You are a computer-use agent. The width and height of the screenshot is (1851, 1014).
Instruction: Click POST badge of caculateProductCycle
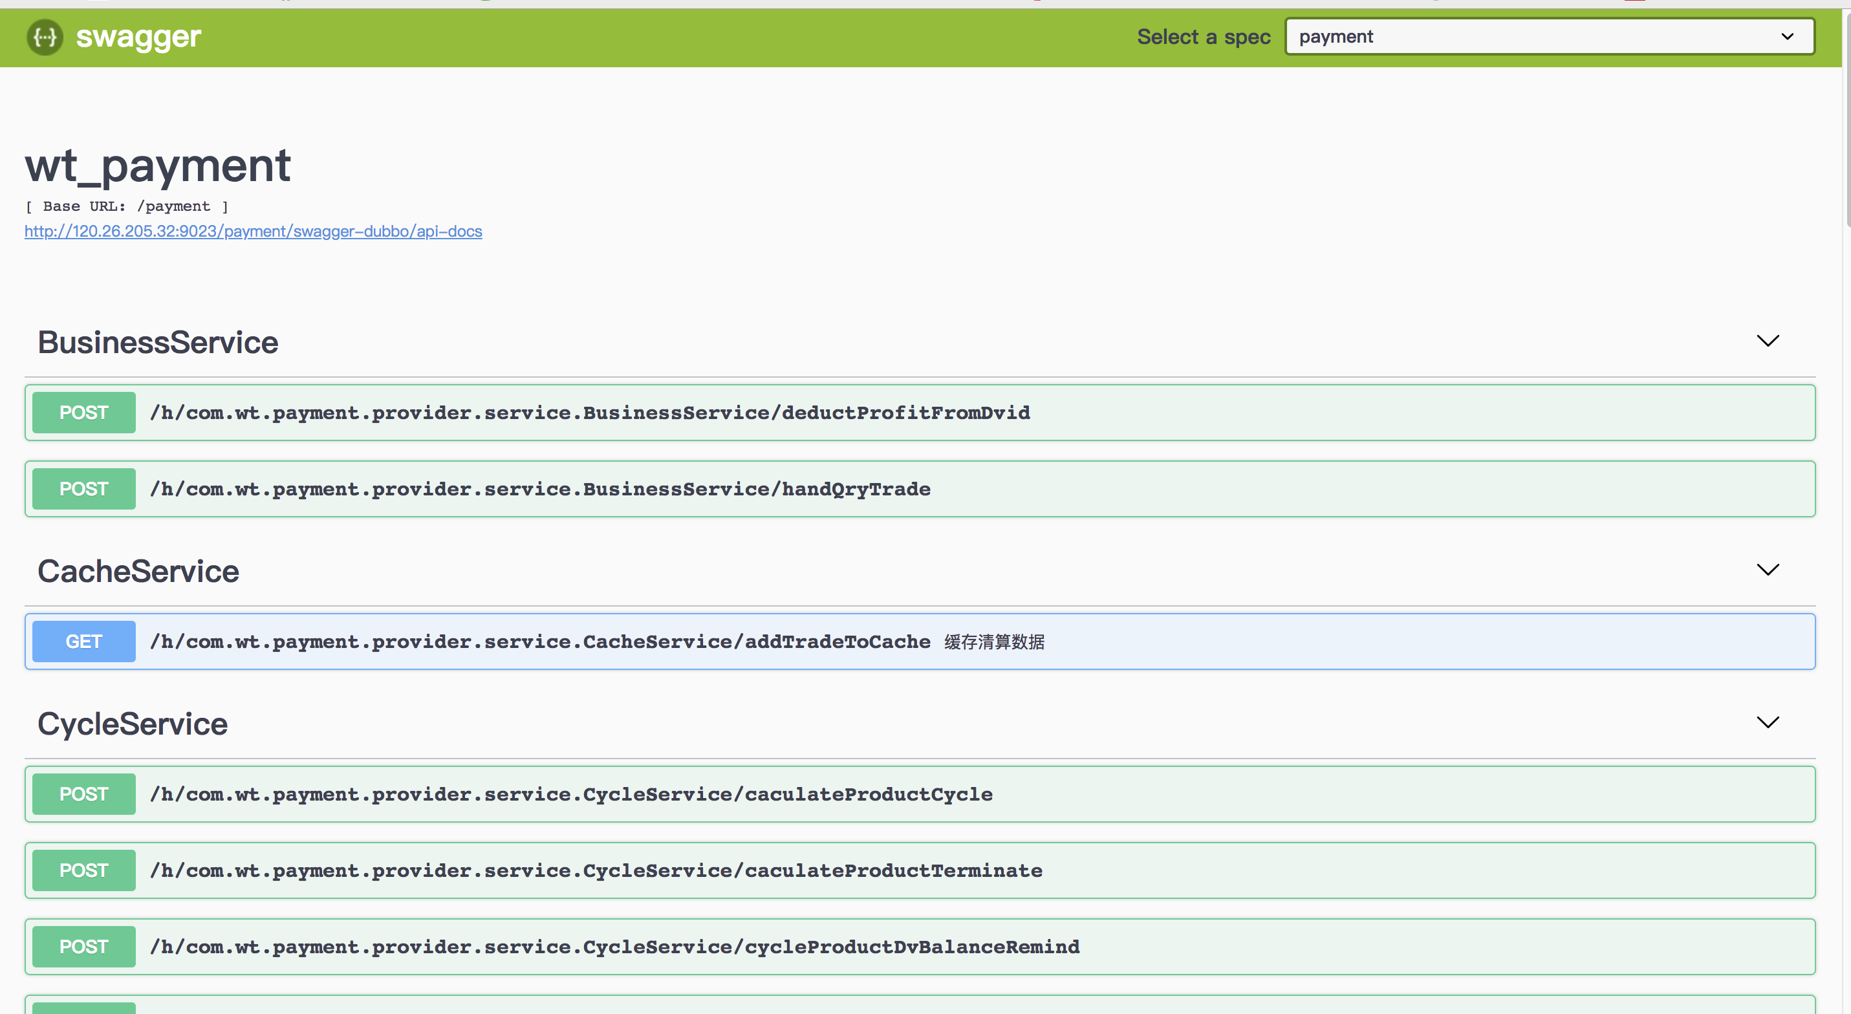(x=84, y=794)
